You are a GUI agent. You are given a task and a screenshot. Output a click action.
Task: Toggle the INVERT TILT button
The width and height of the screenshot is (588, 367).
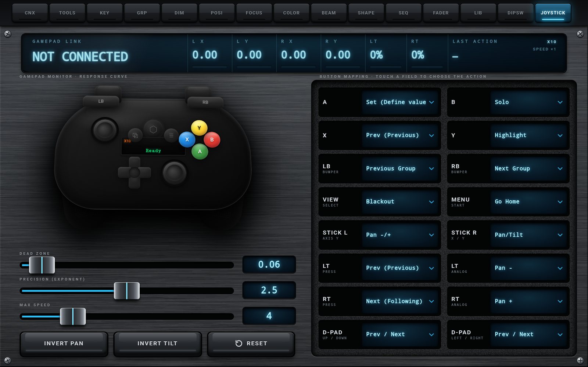click(x=158, y=344)
